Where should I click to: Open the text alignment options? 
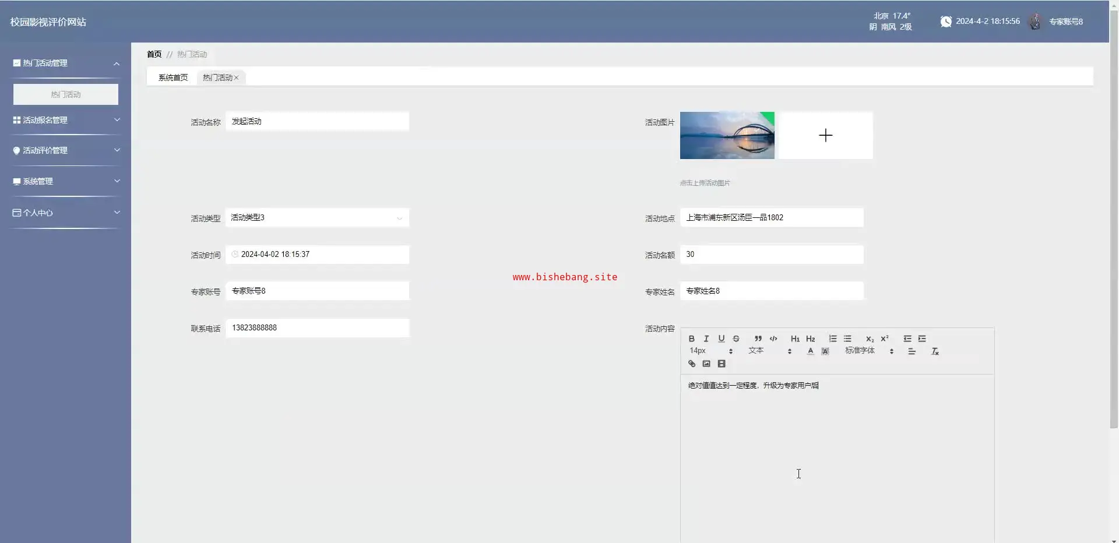tap(912, 351)
